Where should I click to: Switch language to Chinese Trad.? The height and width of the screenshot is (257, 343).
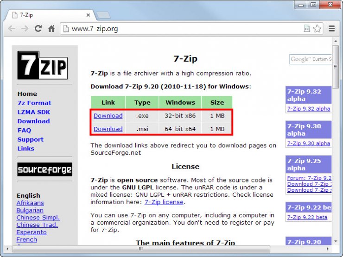(x=37, y=225)
